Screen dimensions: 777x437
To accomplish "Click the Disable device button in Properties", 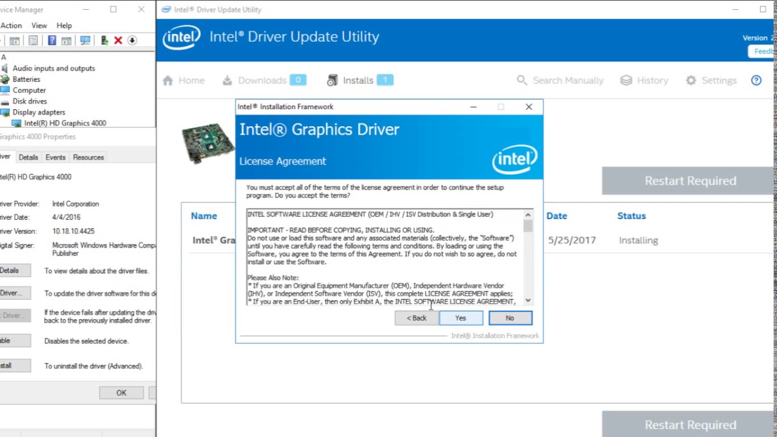I will point(15,340).
